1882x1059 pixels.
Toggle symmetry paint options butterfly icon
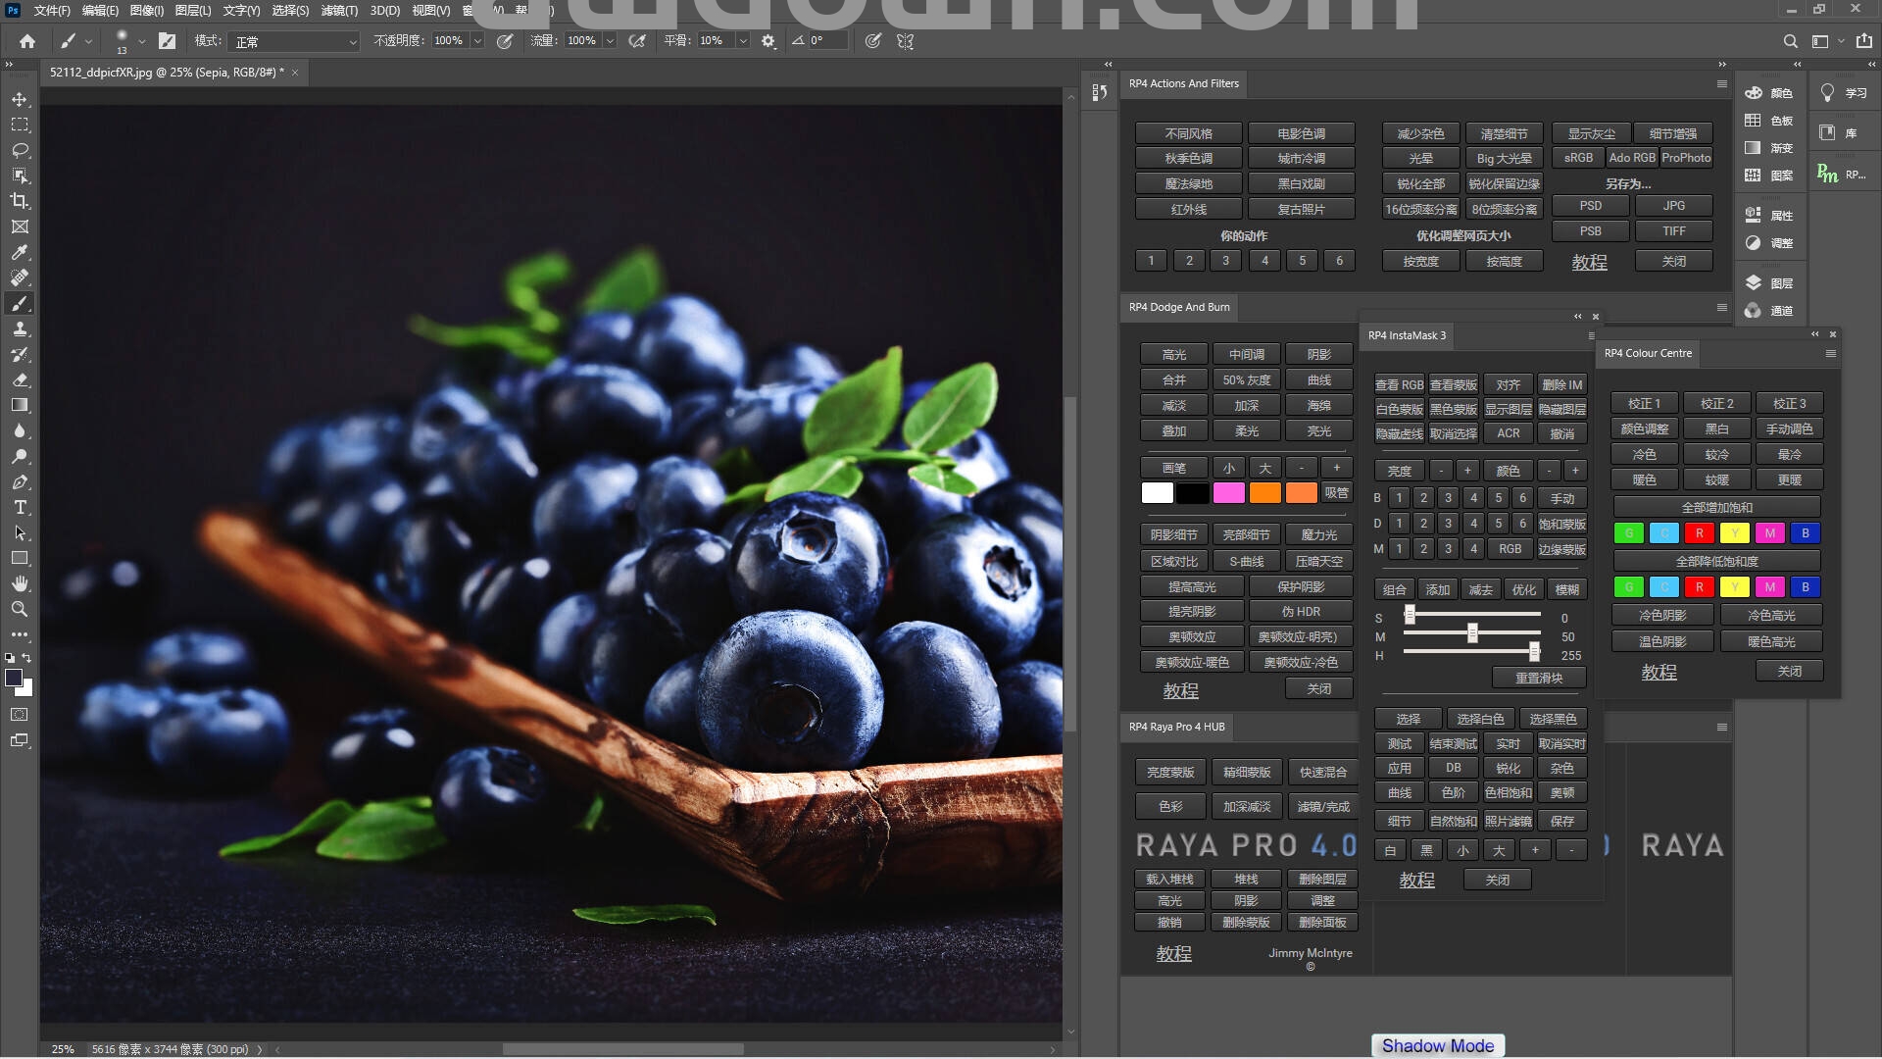905,41
